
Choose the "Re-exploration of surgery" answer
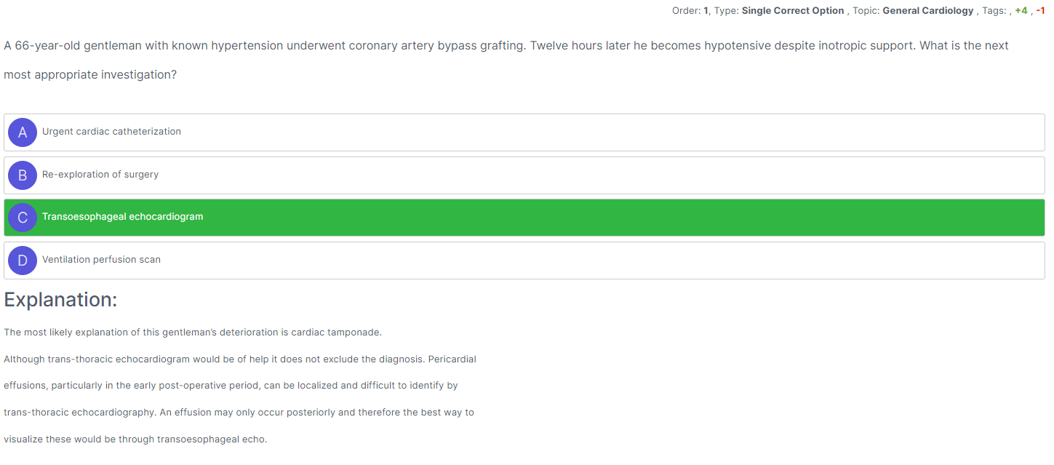[x=100, y=175]
